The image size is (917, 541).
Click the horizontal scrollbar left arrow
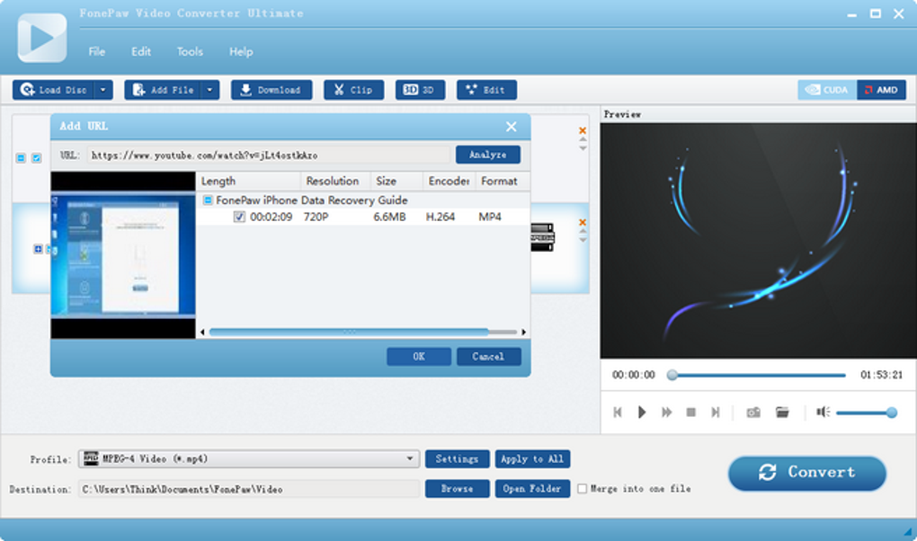202,332
